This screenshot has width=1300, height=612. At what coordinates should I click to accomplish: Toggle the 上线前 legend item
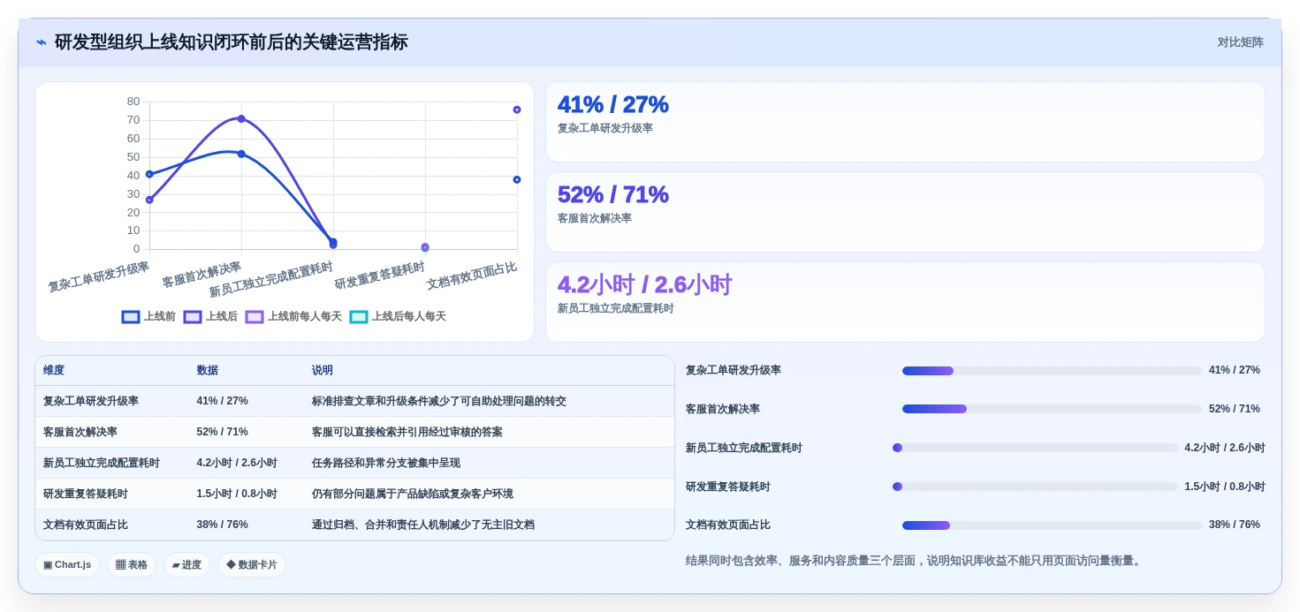(x=148, y=316)
